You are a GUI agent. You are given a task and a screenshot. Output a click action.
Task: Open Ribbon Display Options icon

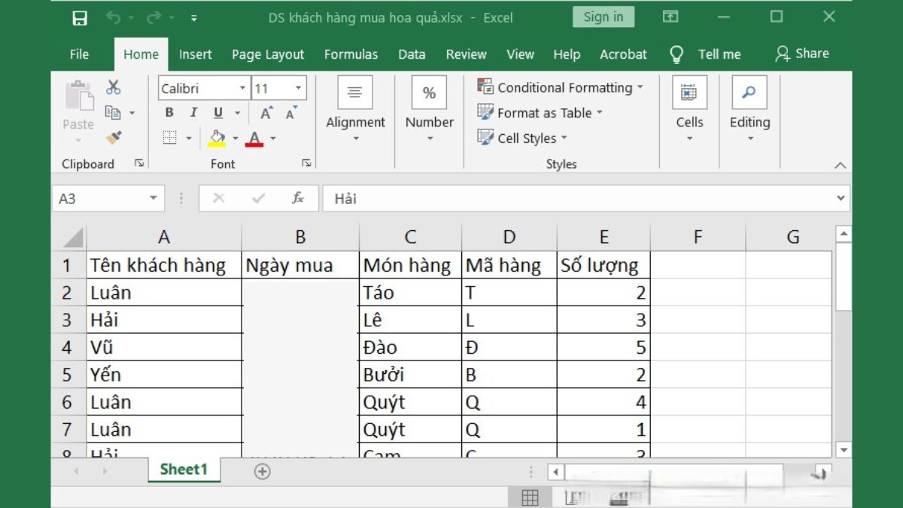click(x=670, y=17)
